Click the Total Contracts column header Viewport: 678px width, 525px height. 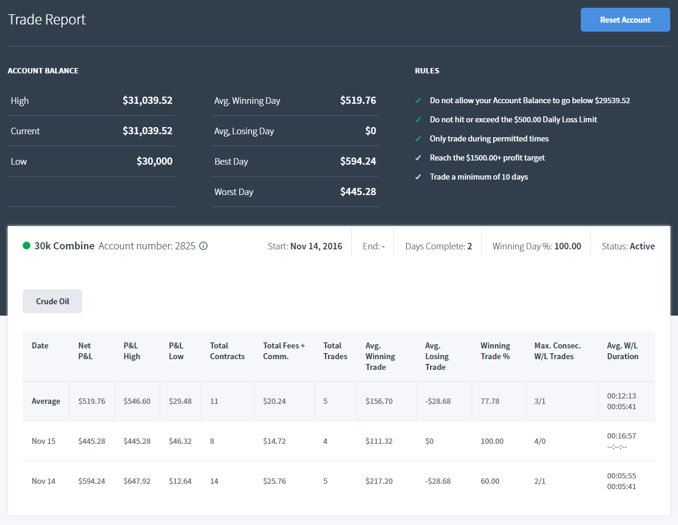pos(227,351)
